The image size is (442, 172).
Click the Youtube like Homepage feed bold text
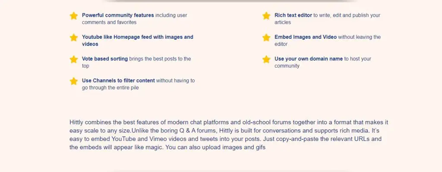pos(138,41)
